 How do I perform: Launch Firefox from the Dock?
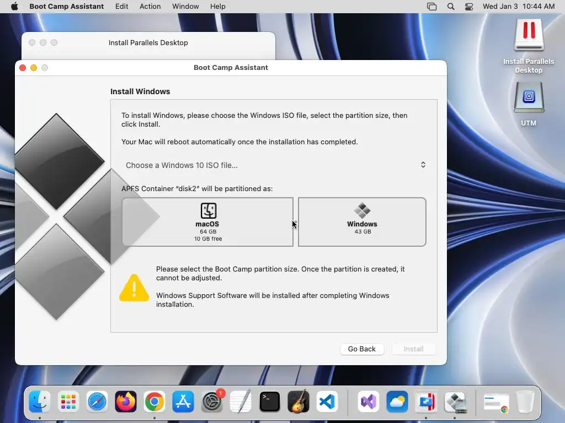126,402
